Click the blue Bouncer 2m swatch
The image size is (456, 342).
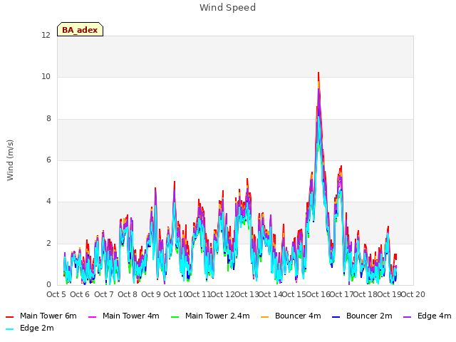336,316
